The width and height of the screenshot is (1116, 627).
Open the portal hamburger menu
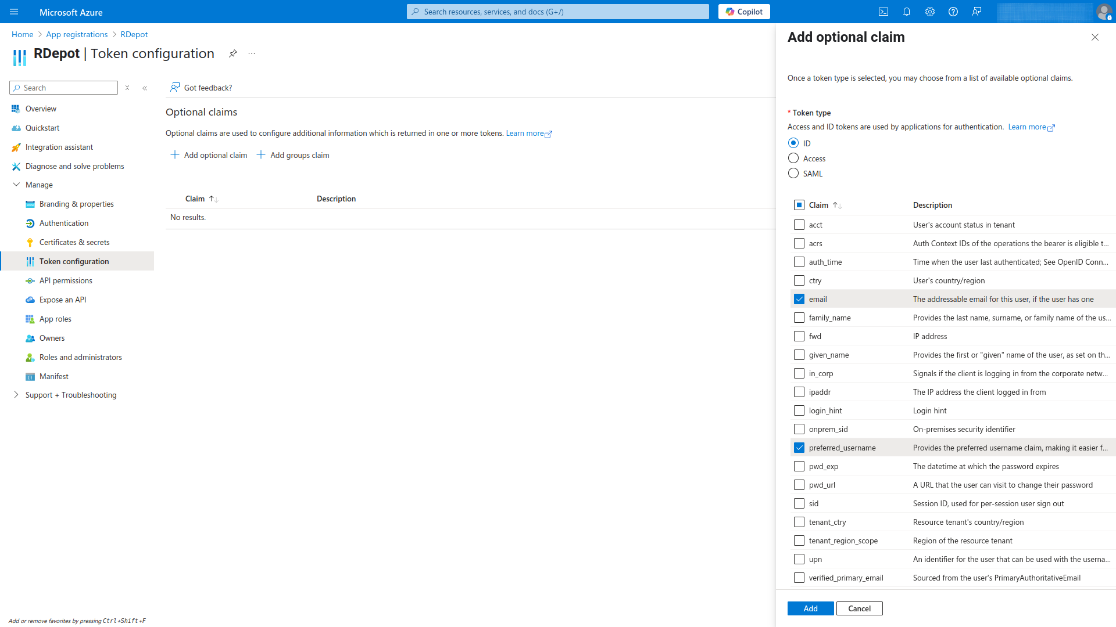(x=14, y=12)
